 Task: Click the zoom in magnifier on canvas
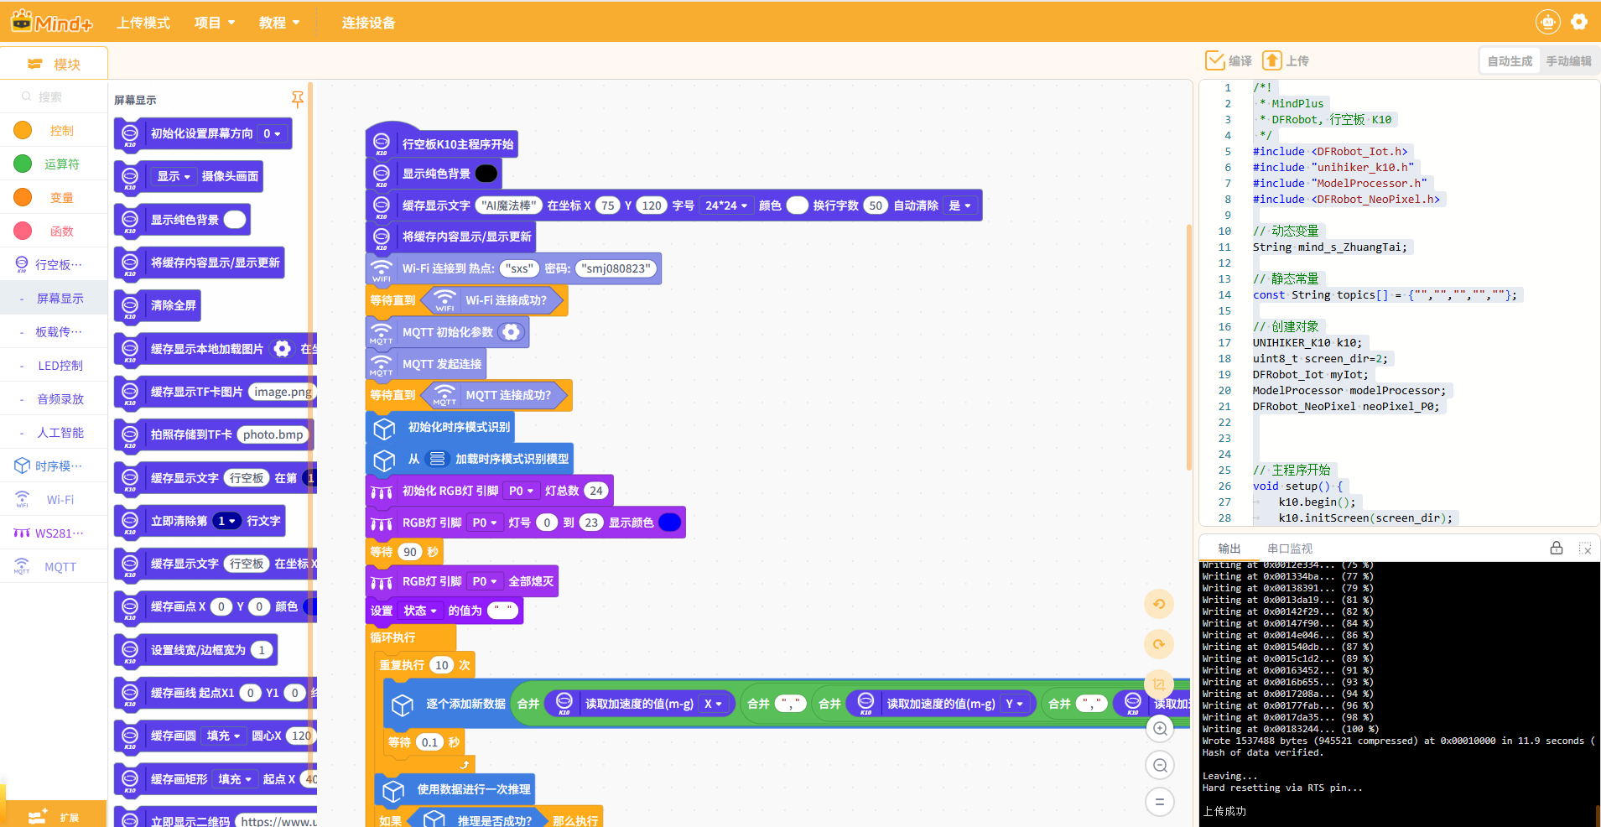(1160, 728)
